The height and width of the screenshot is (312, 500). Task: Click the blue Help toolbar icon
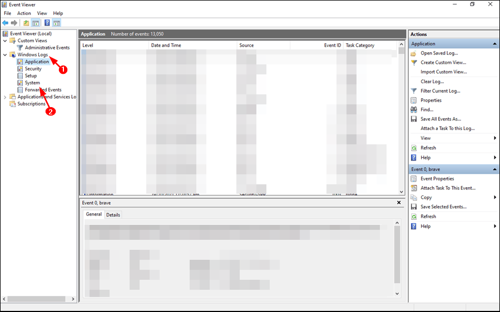[47, 23]
